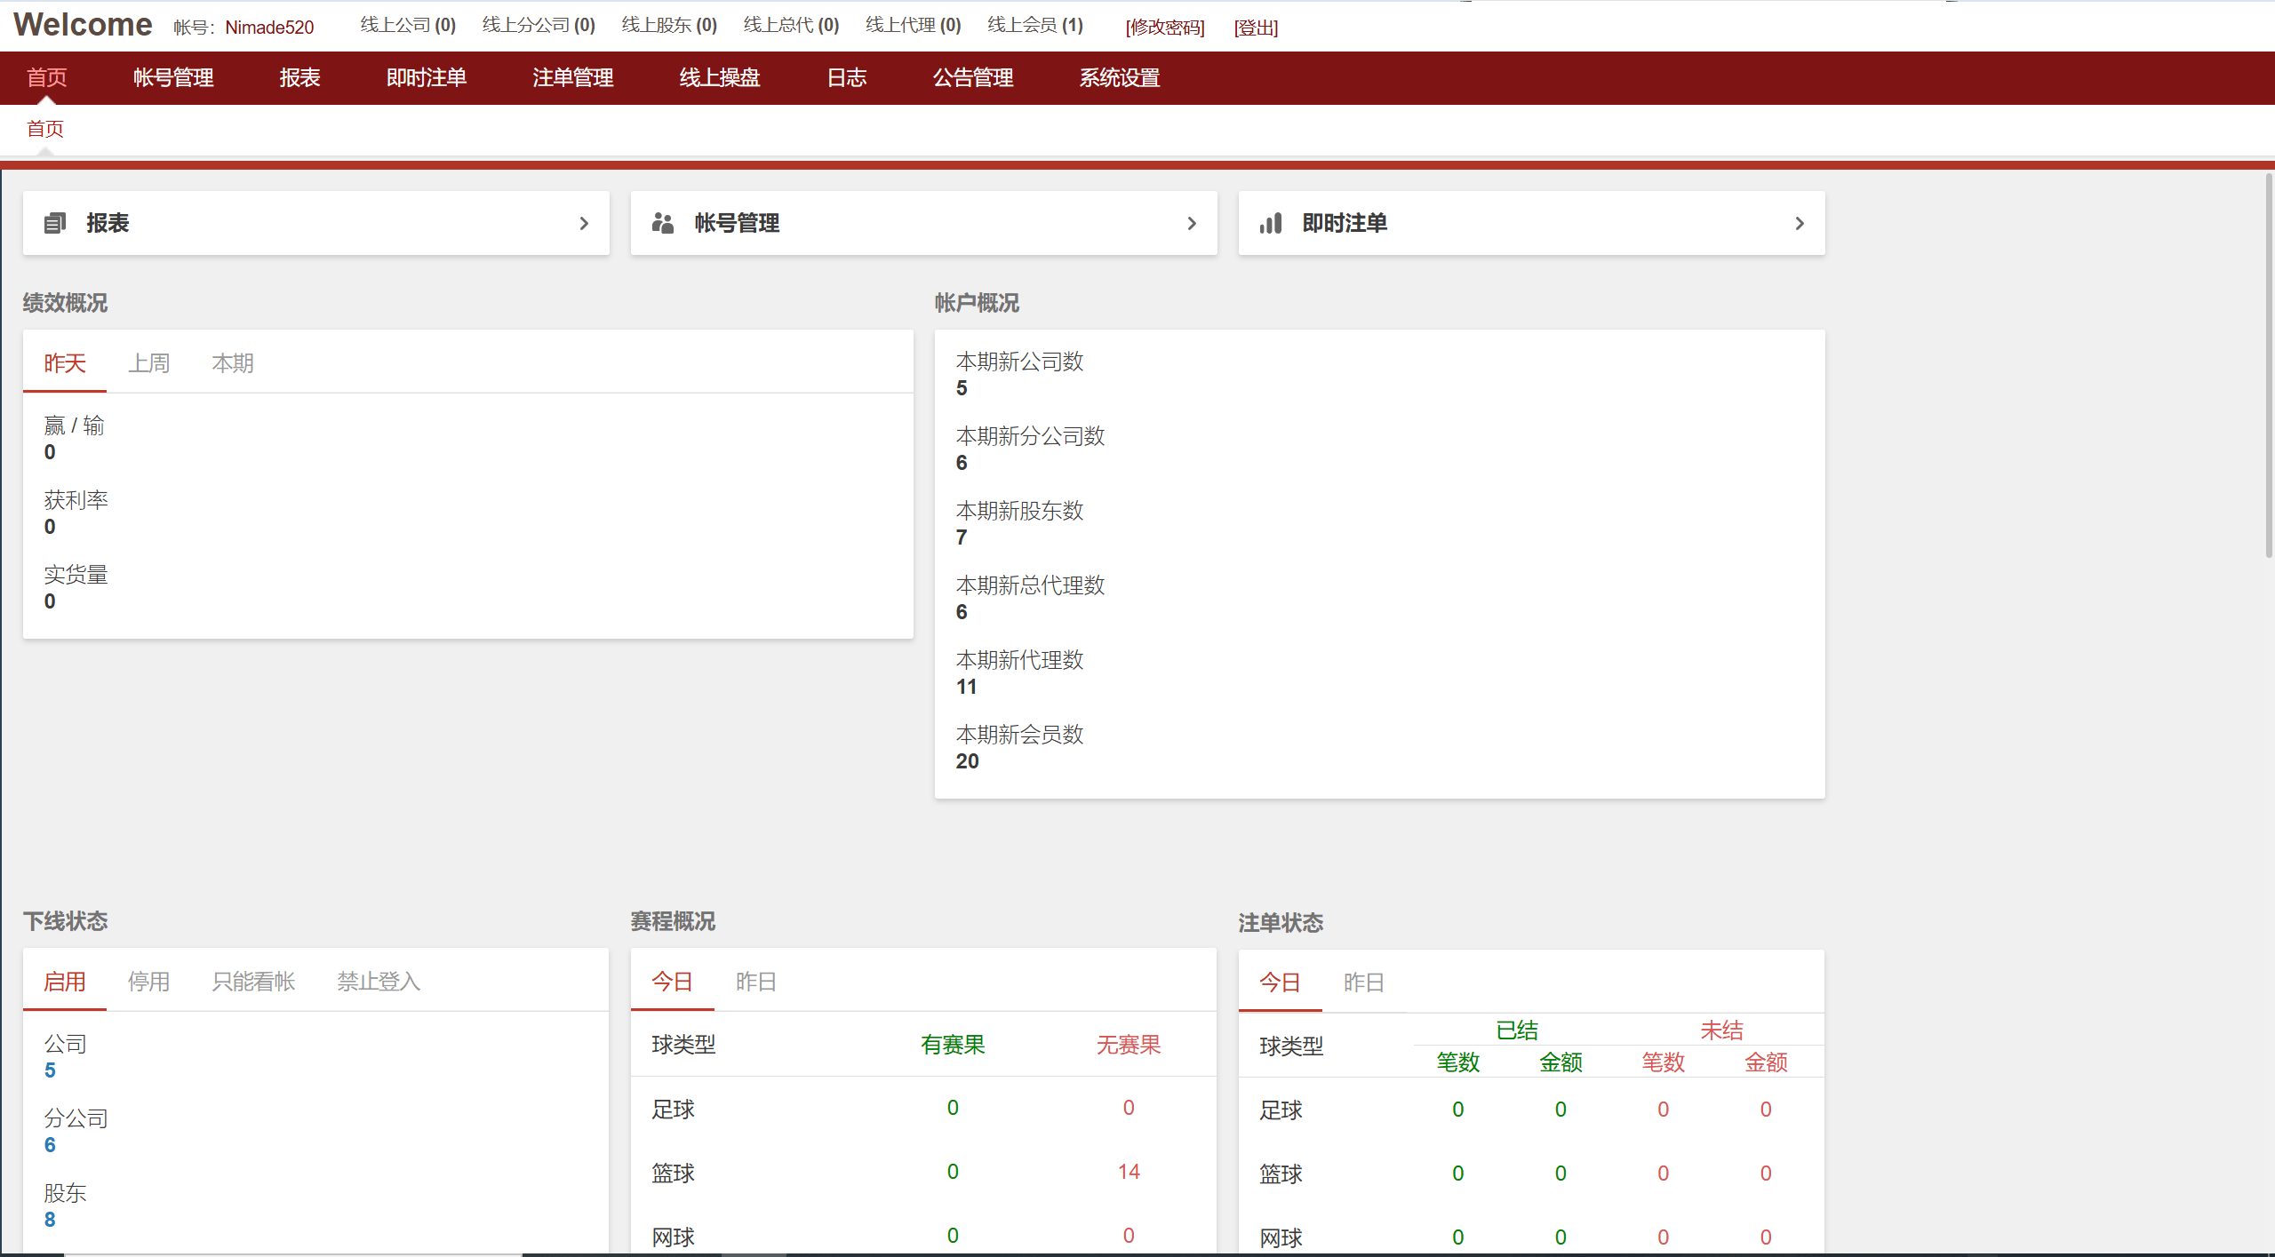This screenshot has width=2275, height=1257.
Task: Click 网球 row in 注单状态 table
Action: pos(1531,1237)
